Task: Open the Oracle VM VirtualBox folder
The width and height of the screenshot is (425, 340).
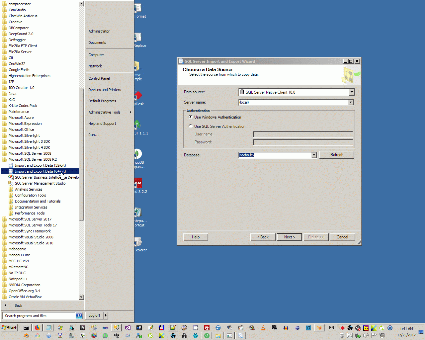Action: click(25, 297)
